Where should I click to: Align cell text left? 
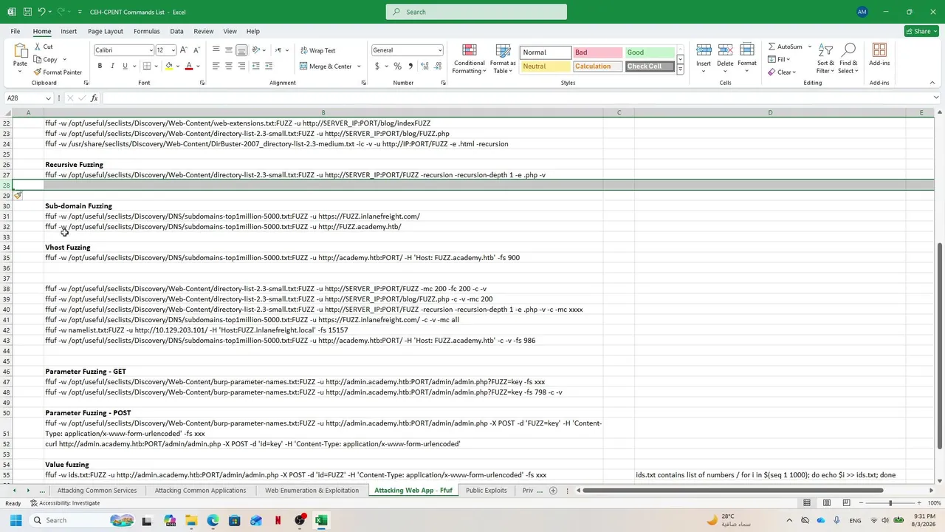point(216,66)
